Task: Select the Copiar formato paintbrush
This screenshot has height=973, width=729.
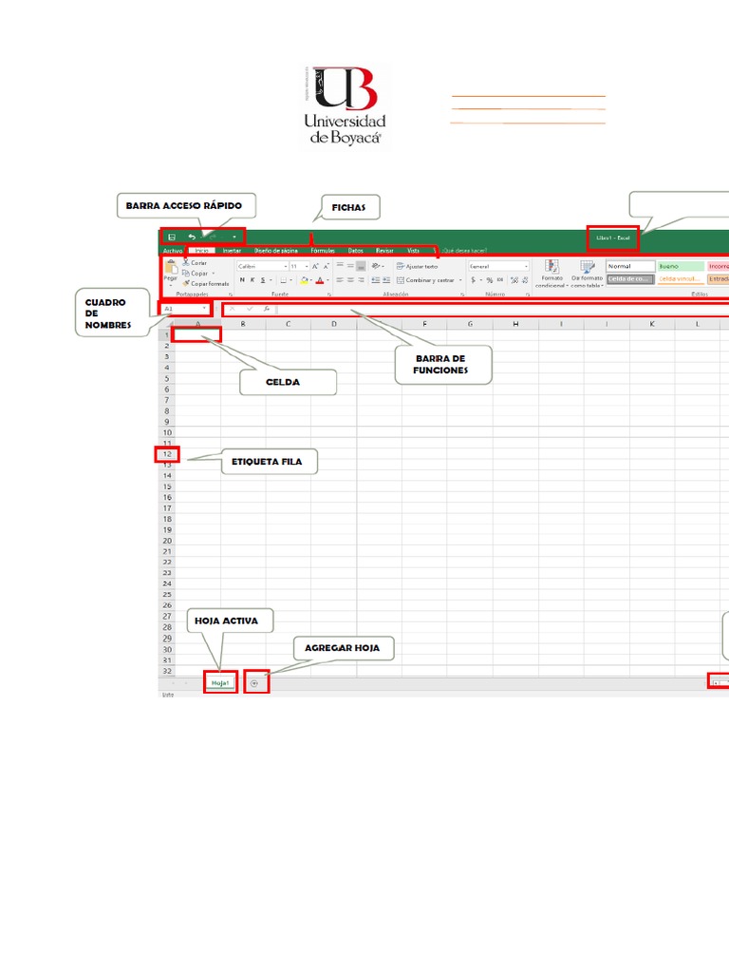Action: [x=205, y=283]
